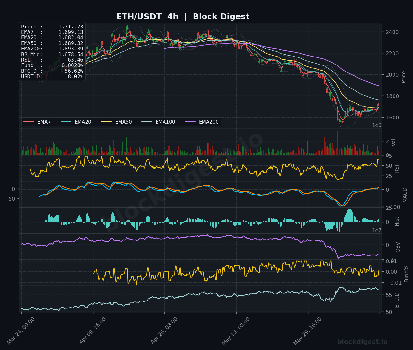This screenshot has width=413, height=350.
Task: Click the EMA50 1,689.32 value row
Action: coord(52,43)
